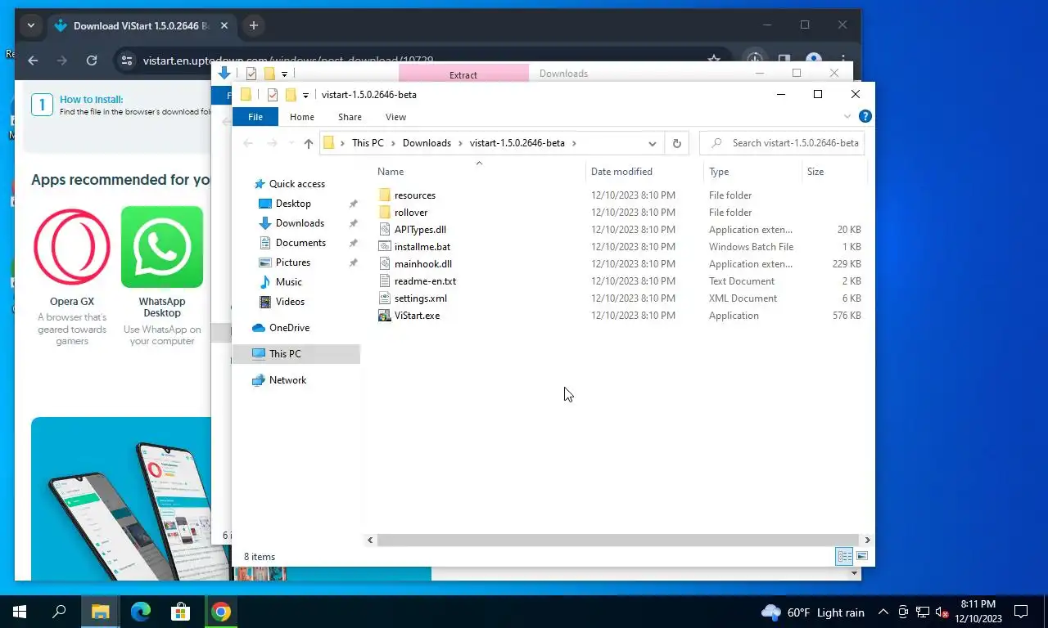Screen dimensions: 1048x628
Task: Expand the Downloads breadcrumb chevron
Action: click(460, 143)
